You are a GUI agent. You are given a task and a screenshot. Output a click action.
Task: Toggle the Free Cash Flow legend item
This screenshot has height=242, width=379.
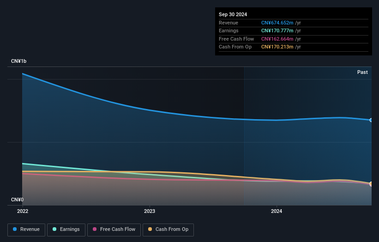(x=114, y=230)
